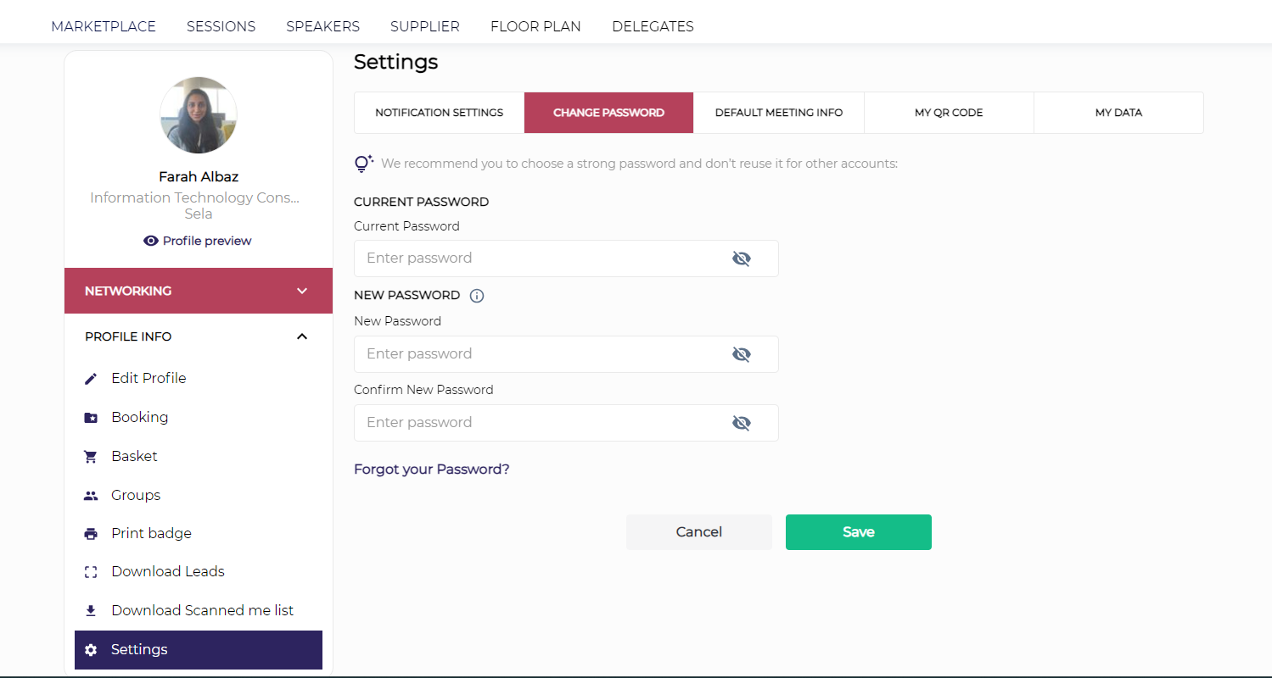Click the Download Leads scan-frame icon
1272x678 pixels.
pos(91,572)
